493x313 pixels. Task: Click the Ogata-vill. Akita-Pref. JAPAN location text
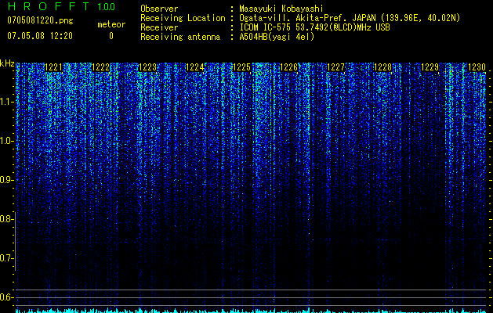(350, 18)
